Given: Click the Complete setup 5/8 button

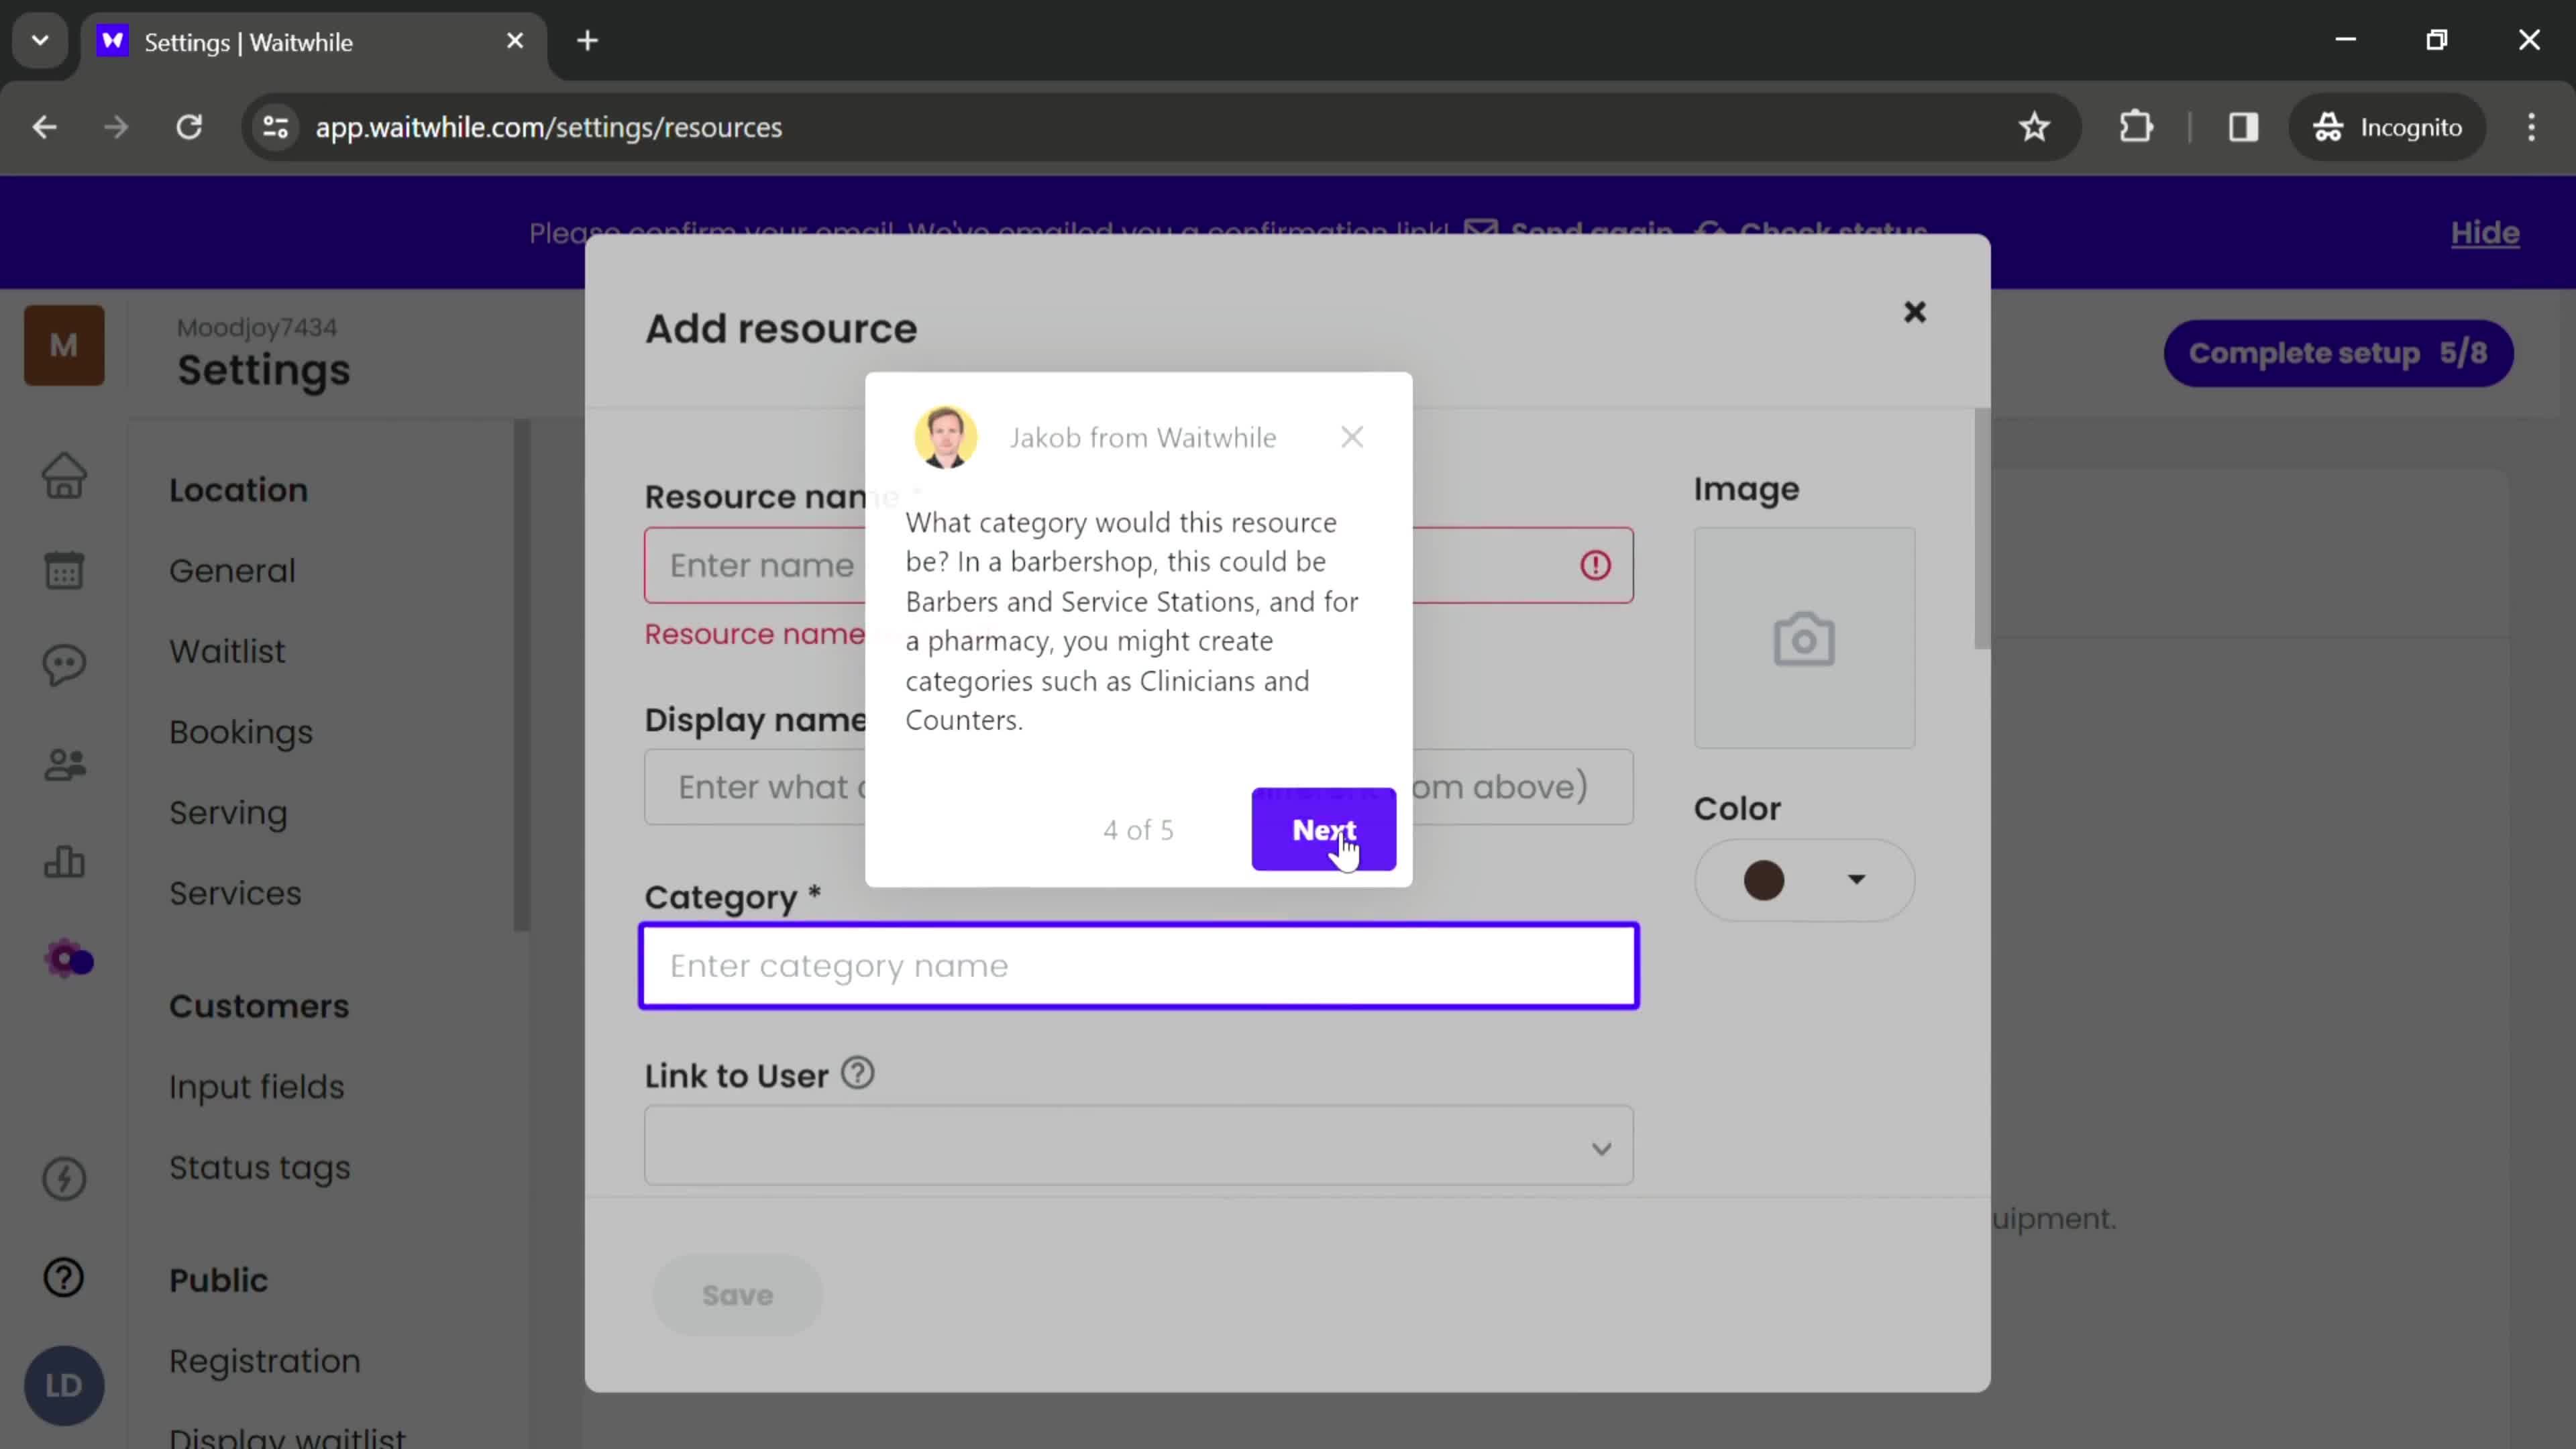Looking at the screenshot, I should click(2338, 353).
